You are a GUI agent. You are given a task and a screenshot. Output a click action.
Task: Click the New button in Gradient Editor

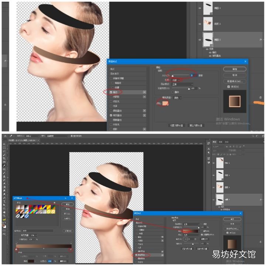click(x=68, y=231)
